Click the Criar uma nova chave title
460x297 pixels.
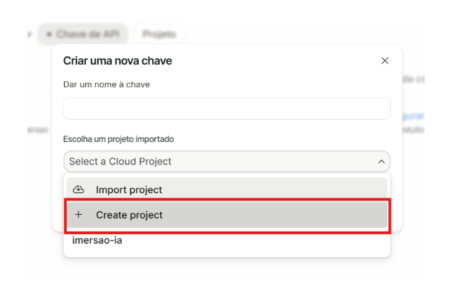(x=118, y=61)
